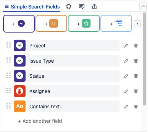Add a dropdown select field type
Image resolution: width=148 pixels, height=132 pixels.
pos(19,24)
